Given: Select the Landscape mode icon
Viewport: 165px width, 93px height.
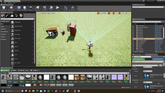Looking at the screenshot, I should pyautogui.click(x=12, y=16).
